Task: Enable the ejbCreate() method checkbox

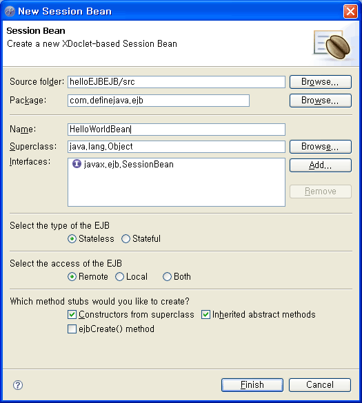Action: (x=72, y=329)
